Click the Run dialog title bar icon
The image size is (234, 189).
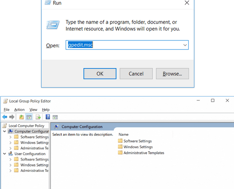click(48, 2)
